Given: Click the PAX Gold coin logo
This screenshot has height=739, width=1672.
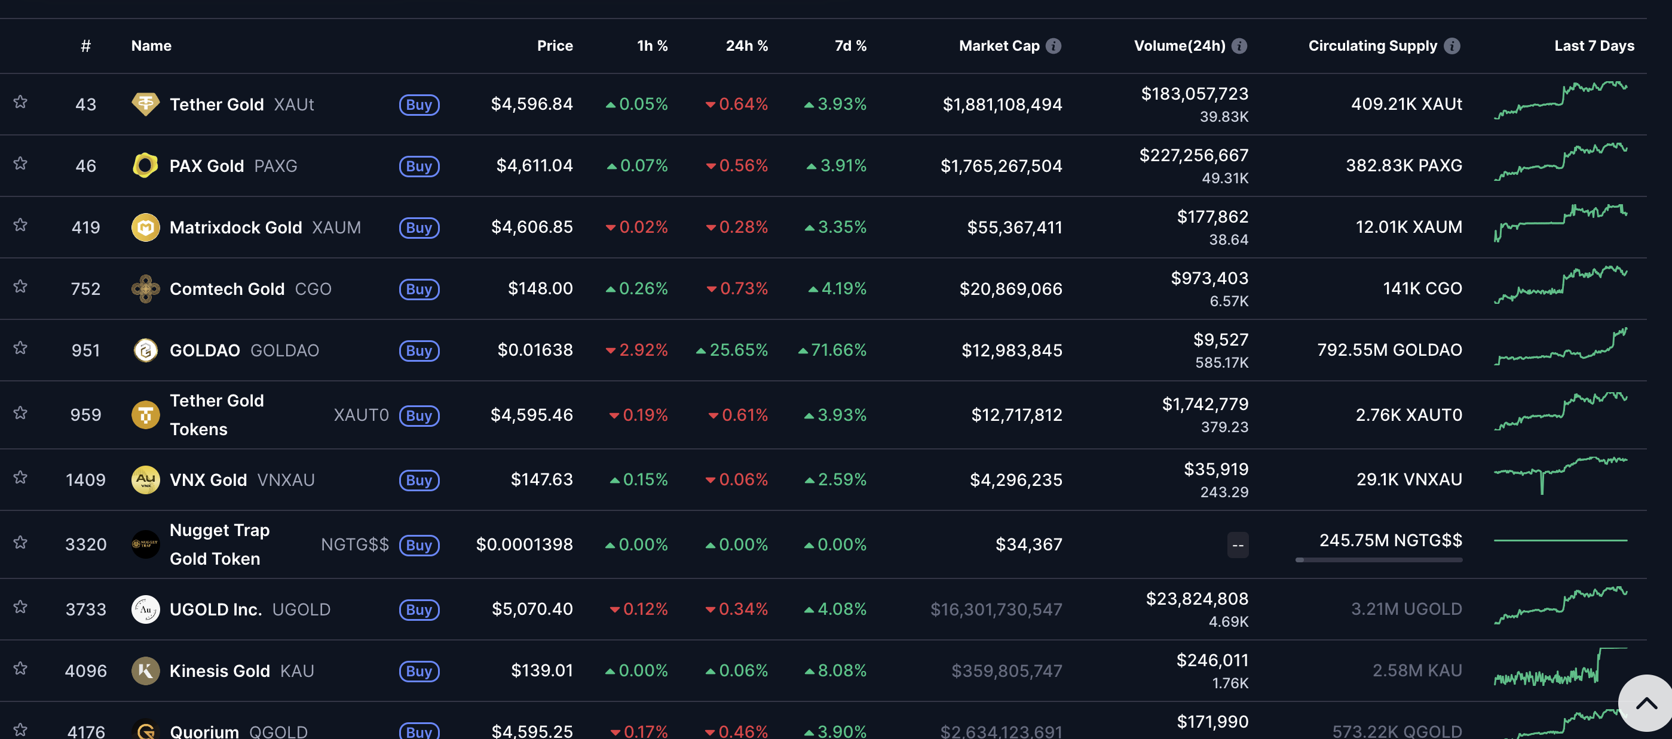Looking at the screenshot, I should click(x=145, y=165).
